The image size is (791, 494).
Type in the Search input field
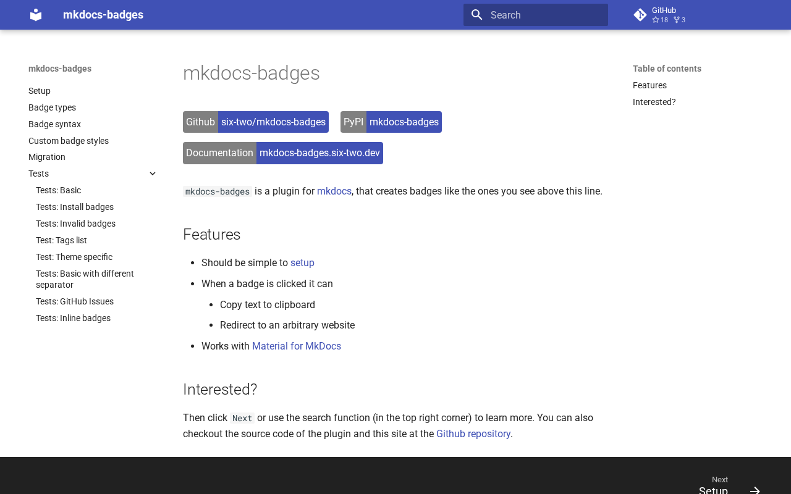click(544, 15)
